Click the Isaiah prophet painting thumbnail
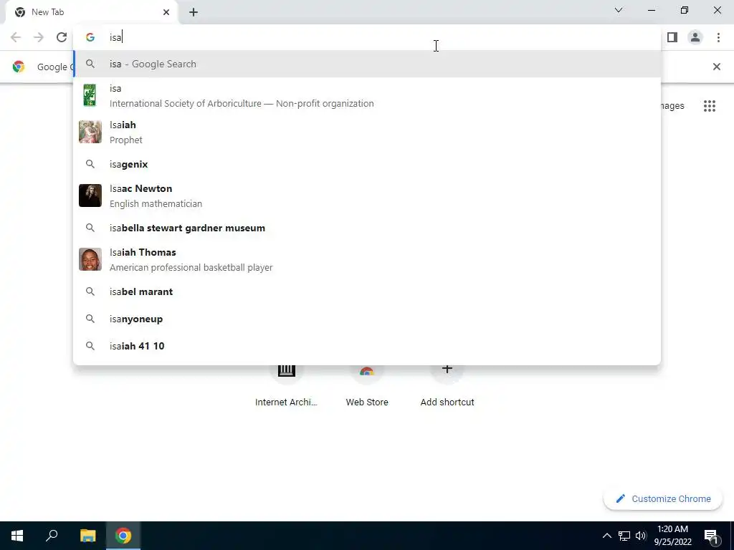Viewport: 734px width, 550px height. tap(90, 132)
